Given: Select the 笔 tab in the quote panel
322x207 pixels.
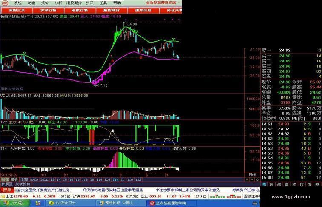Looking at the screenshot, I should [x=264, y=184].
